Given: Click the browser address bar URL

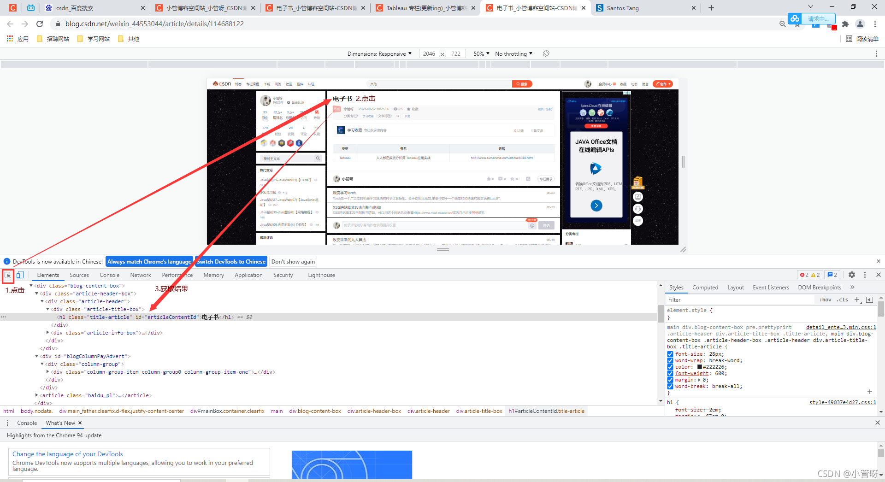Looking at the screenshot, I should coord(154,24).
